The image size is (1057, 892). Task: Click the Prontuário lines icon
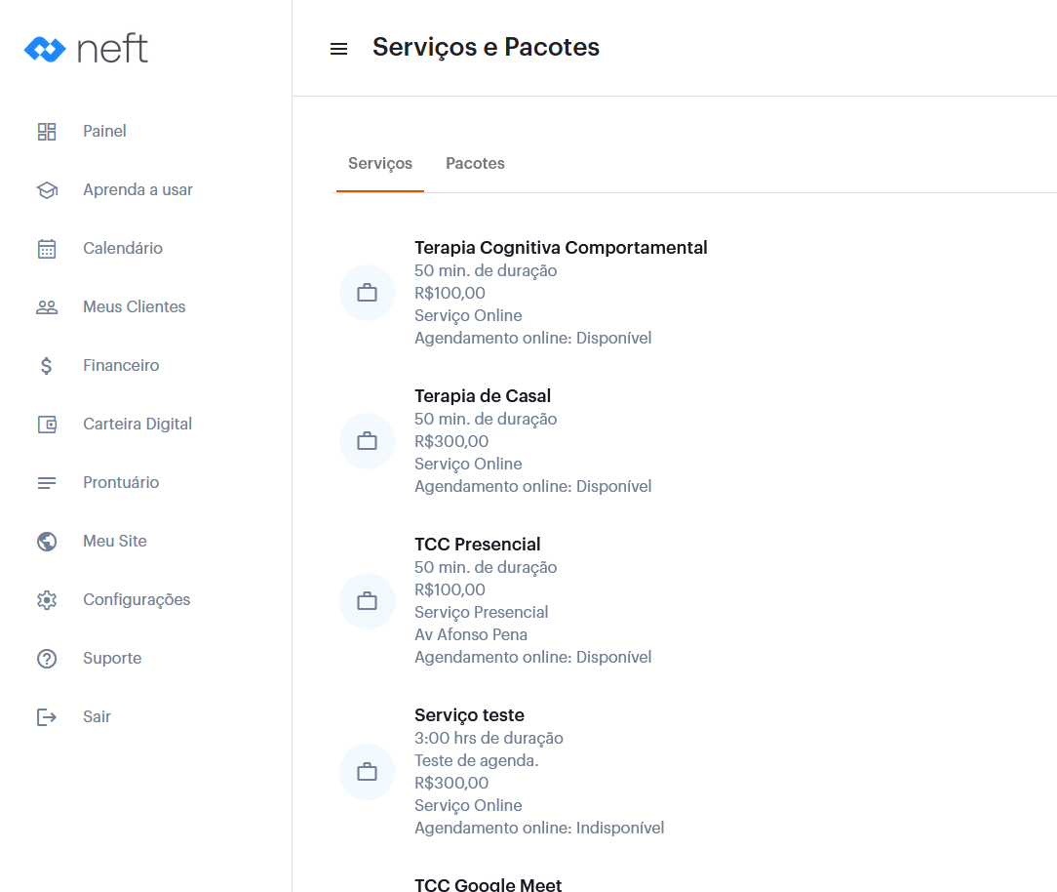click(x=47, y=483)
